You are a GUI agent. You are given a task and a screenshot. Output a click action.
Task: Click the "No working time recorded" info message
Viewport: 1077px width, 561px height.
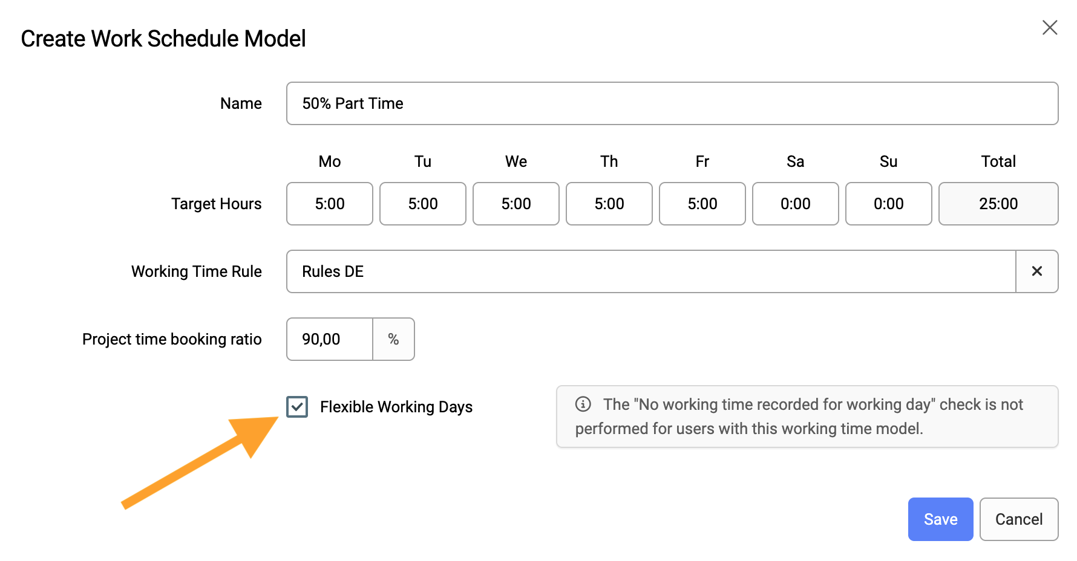(x=807, y=417)
